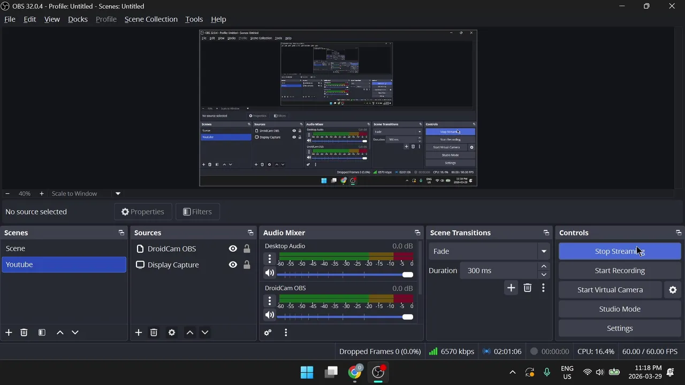This screenshot has height=385, width=685.
Task: Hide the Display Capture source
Action: pyautogui.click(x=233, y=265)
